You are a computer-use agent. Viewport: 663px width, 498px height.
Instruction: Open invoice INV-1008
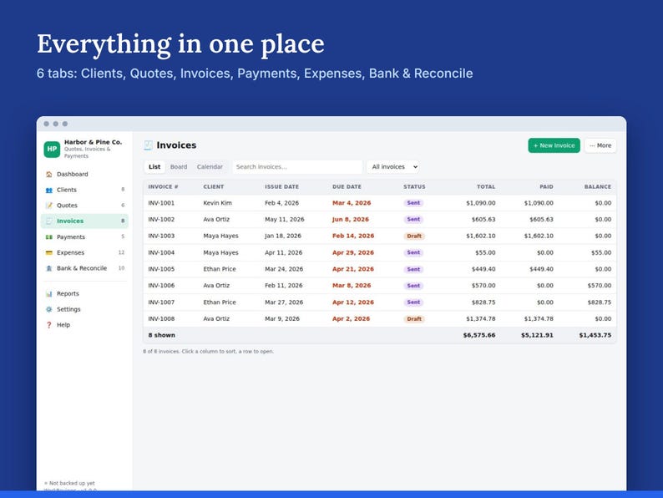380,318
